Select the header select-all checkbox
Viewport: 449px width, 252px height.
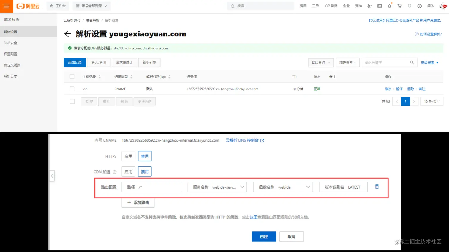pos(72,76)
